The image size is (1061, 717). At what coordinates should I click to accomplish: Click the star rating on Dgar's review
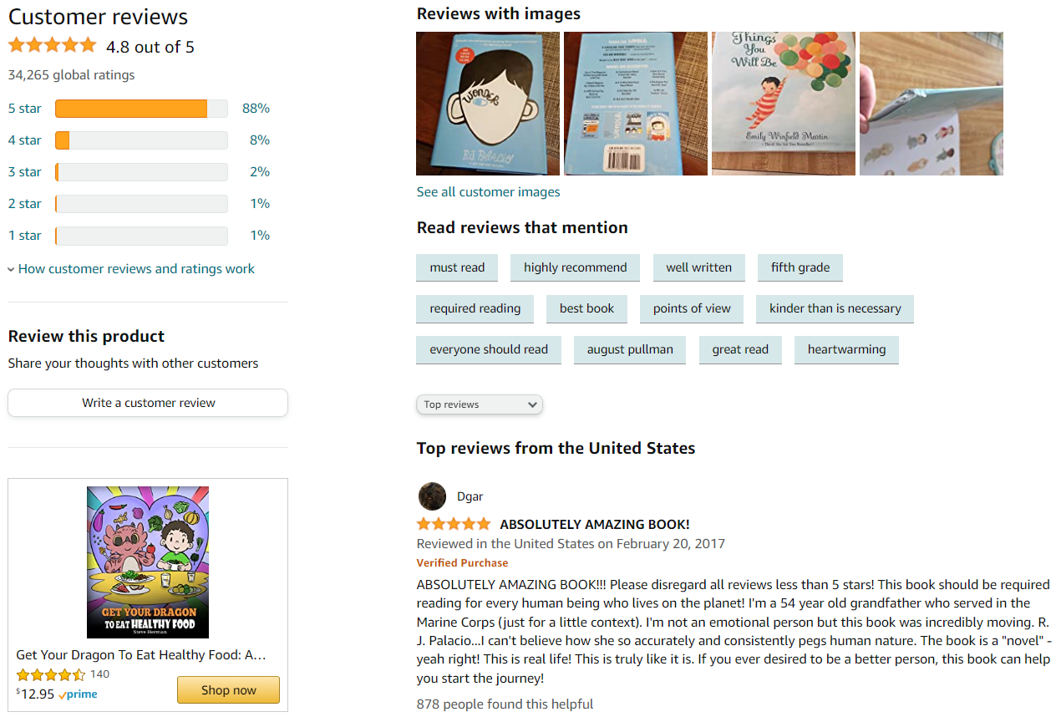[454, 524]
